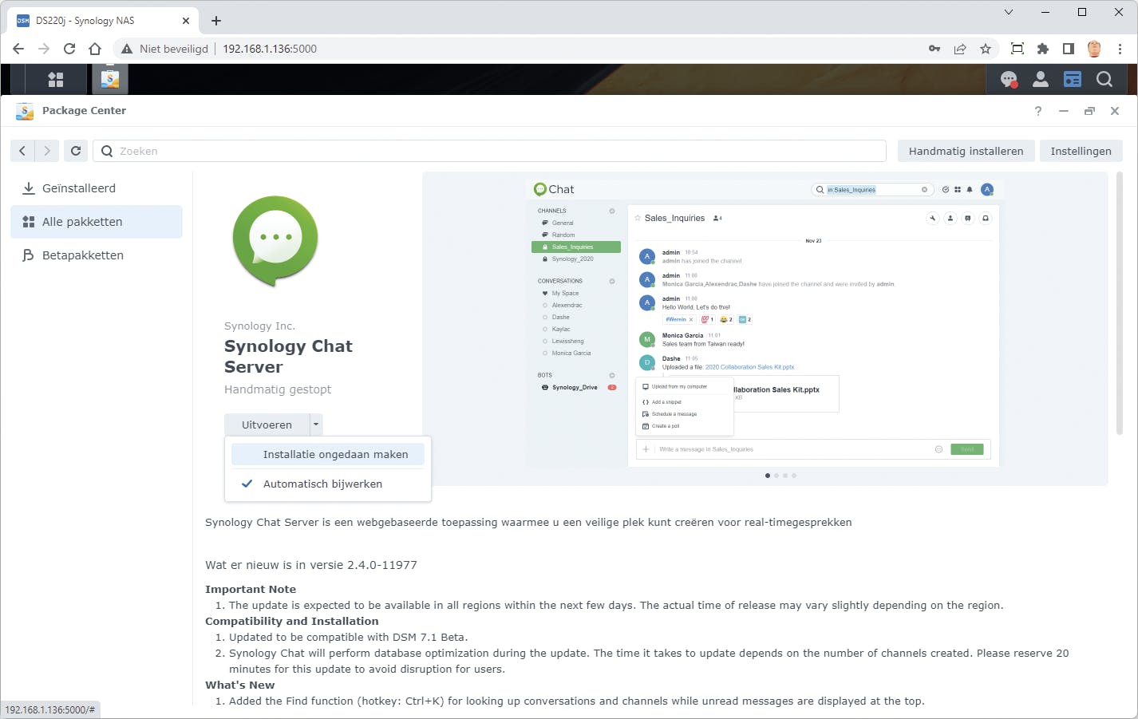Close the Package Center window

pyautogui.click(x=1115, y=111)
